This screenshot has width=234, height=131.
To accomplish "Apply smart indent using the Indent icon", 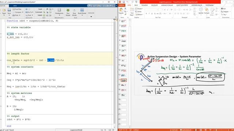I will click(x=44, y=15).
